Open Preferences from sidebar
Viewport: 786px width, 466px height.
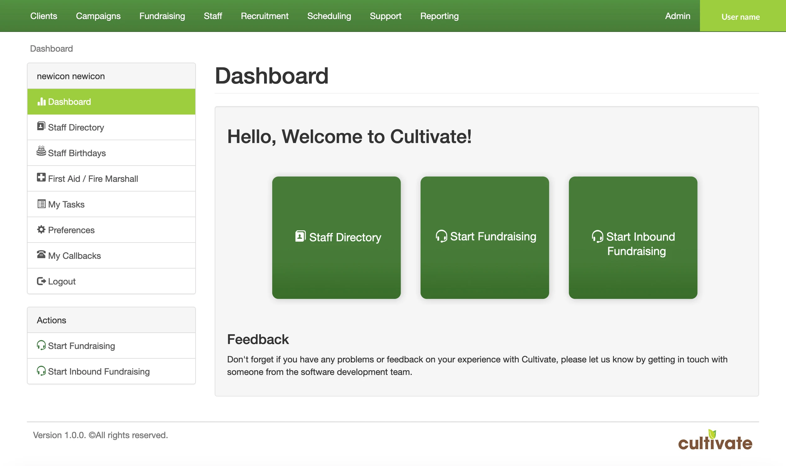pyautogui.click(x=111, y=230)
